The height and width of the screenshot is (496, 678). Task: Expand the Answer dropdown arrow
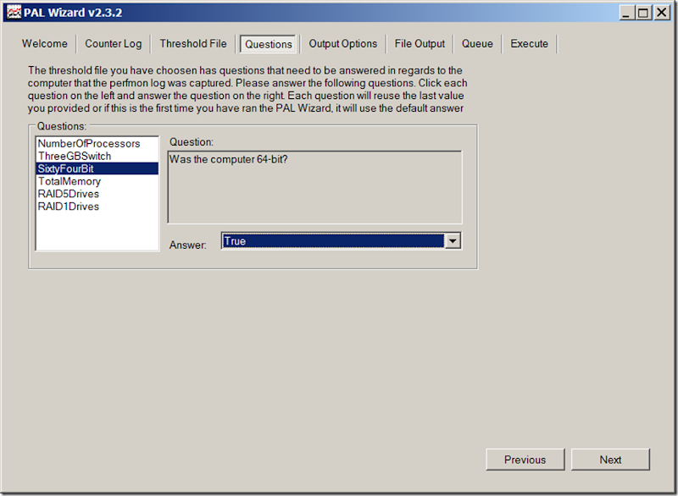pos(453,241)
